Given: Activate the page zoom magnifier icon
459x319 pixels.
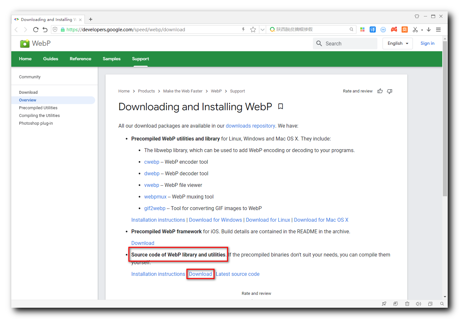Looking at the screenshot, I should pos(442,304).
